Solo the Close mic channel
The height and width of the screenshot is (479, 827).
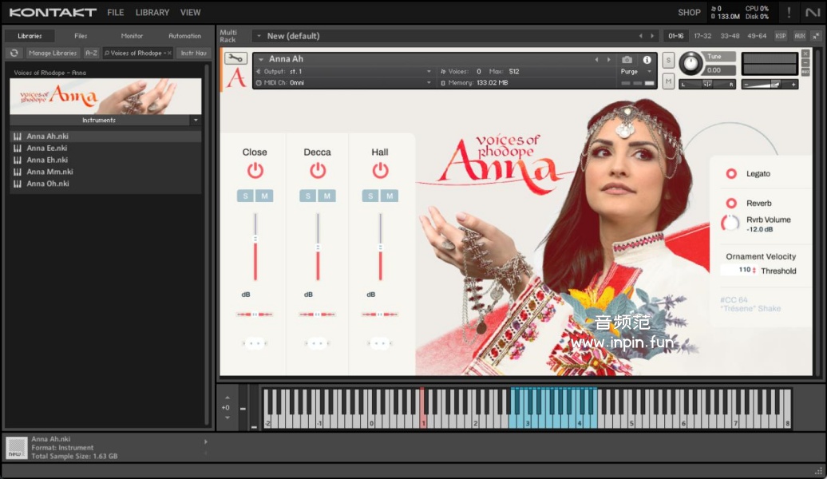tap(245, 196)
